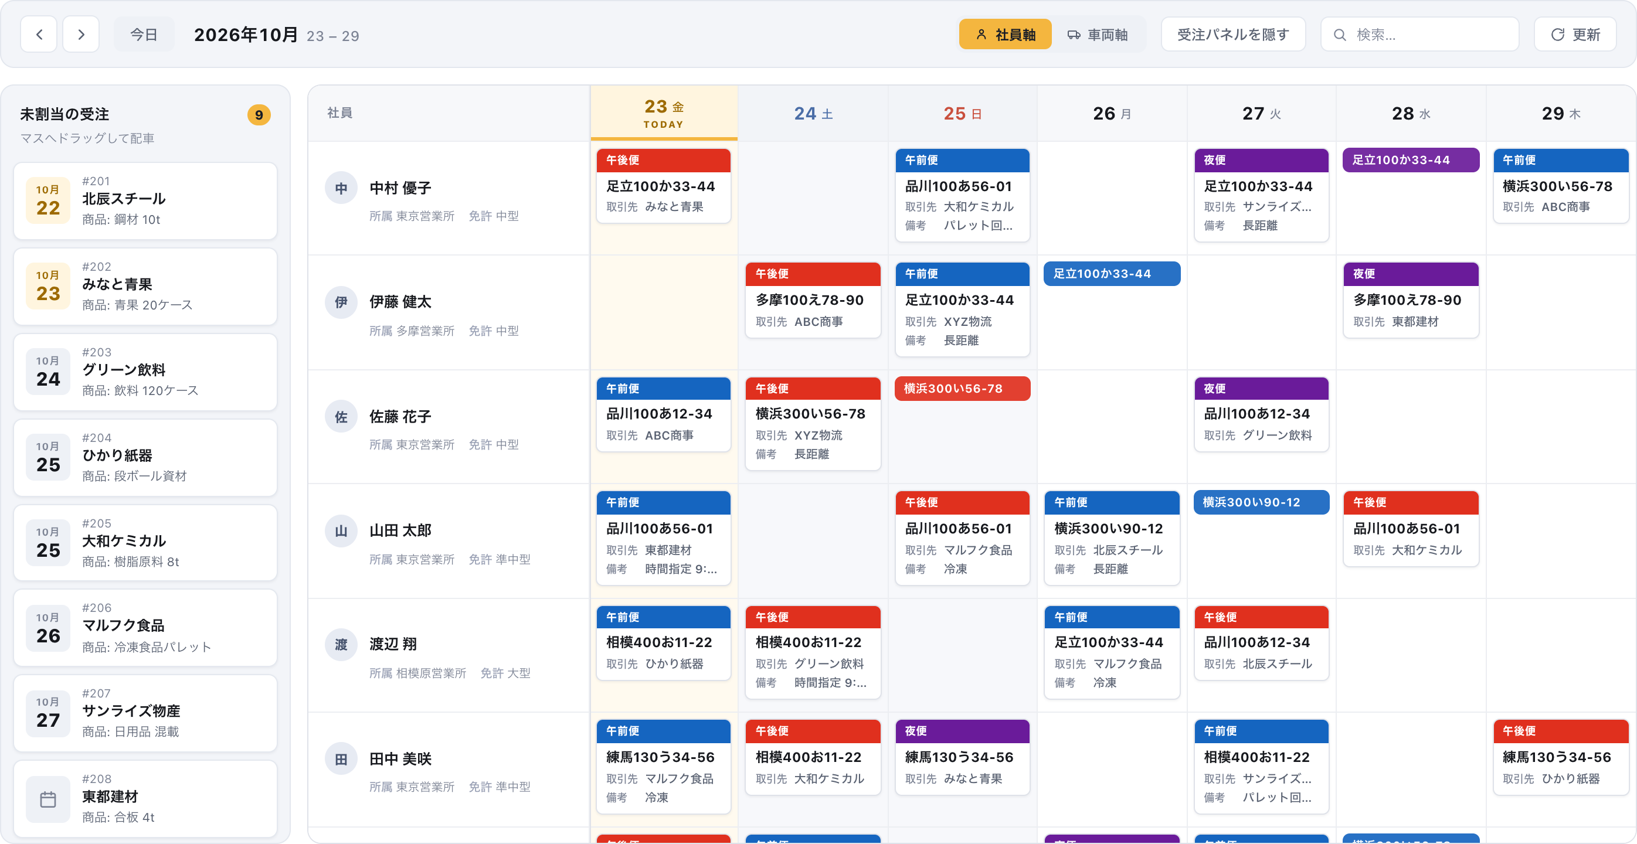Click the avatar icon for 中村 優子
1637x844 pixels.
click(x=341, y=188)
